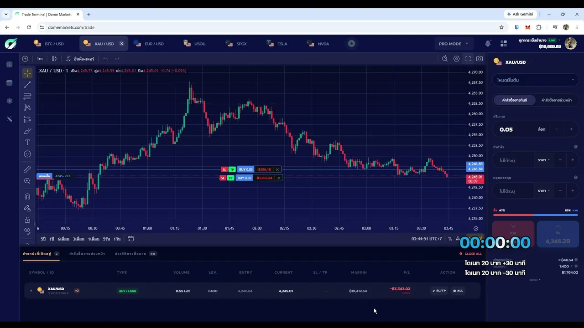Image resolution: width=584 pixels, height=328 pixels.
Task: Click SL on the BUY 0.05 position line
Action: click(224, 169)
